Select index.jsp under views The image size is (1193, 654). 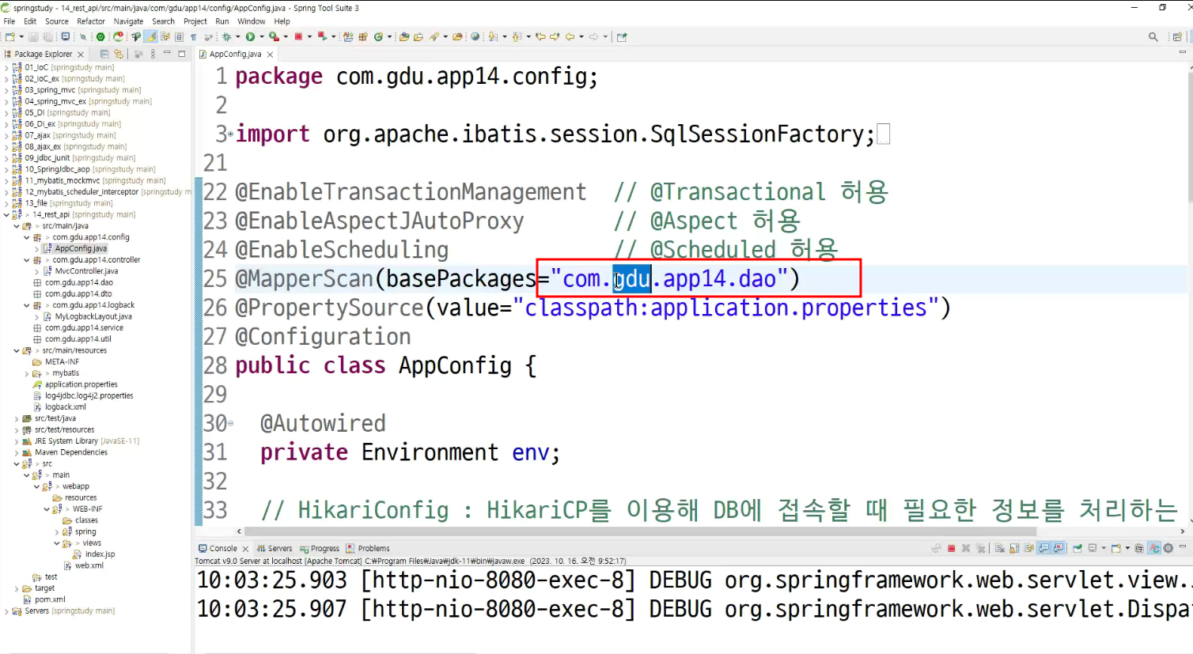click(100, 554)
